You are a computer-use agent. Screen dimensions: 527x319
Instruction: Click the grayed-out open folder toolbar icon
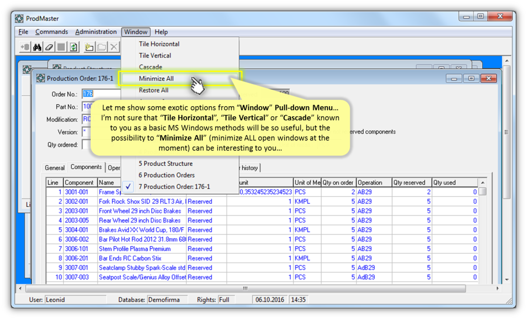101,47
